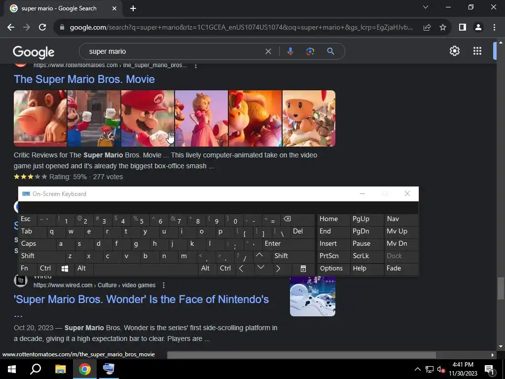Click the Google logo
The height and width of the screenshot is (379, 505).
(34, 52)
